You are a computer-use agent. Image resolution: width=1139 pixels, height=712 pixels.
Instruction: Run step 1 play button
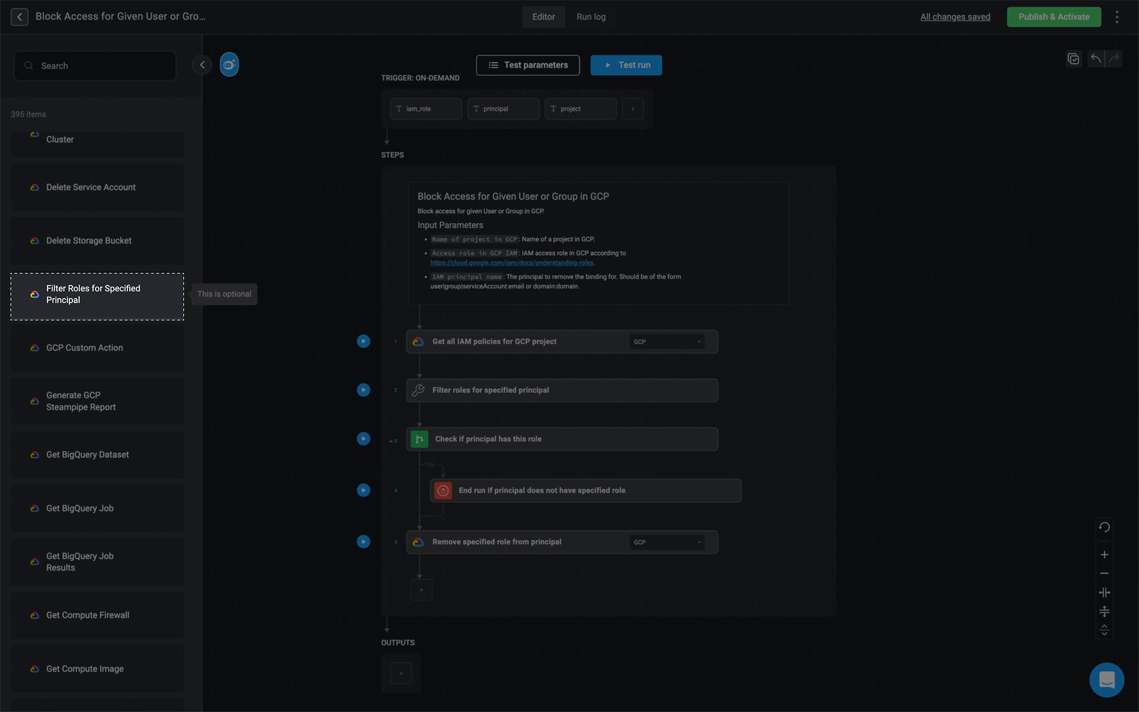pos(363,341)
